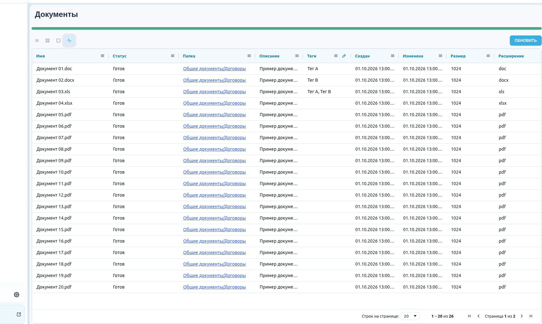Open folder link for Документ 20.pdf

click(x=214, y=287)
